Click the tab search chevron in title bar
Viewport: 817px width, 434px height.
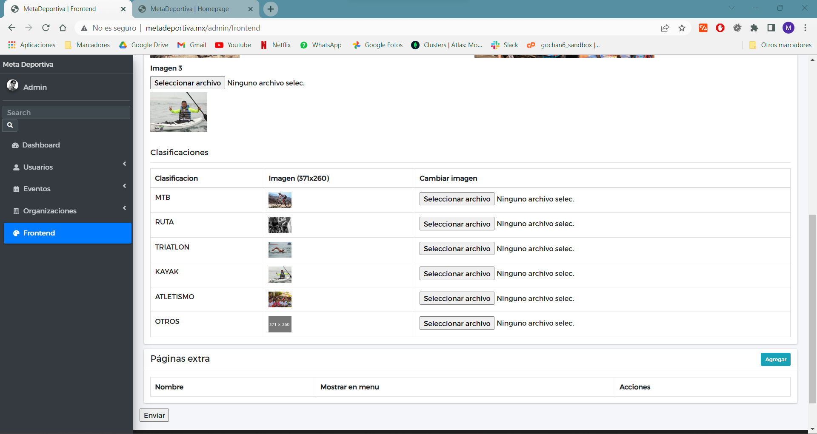point(731,8)
